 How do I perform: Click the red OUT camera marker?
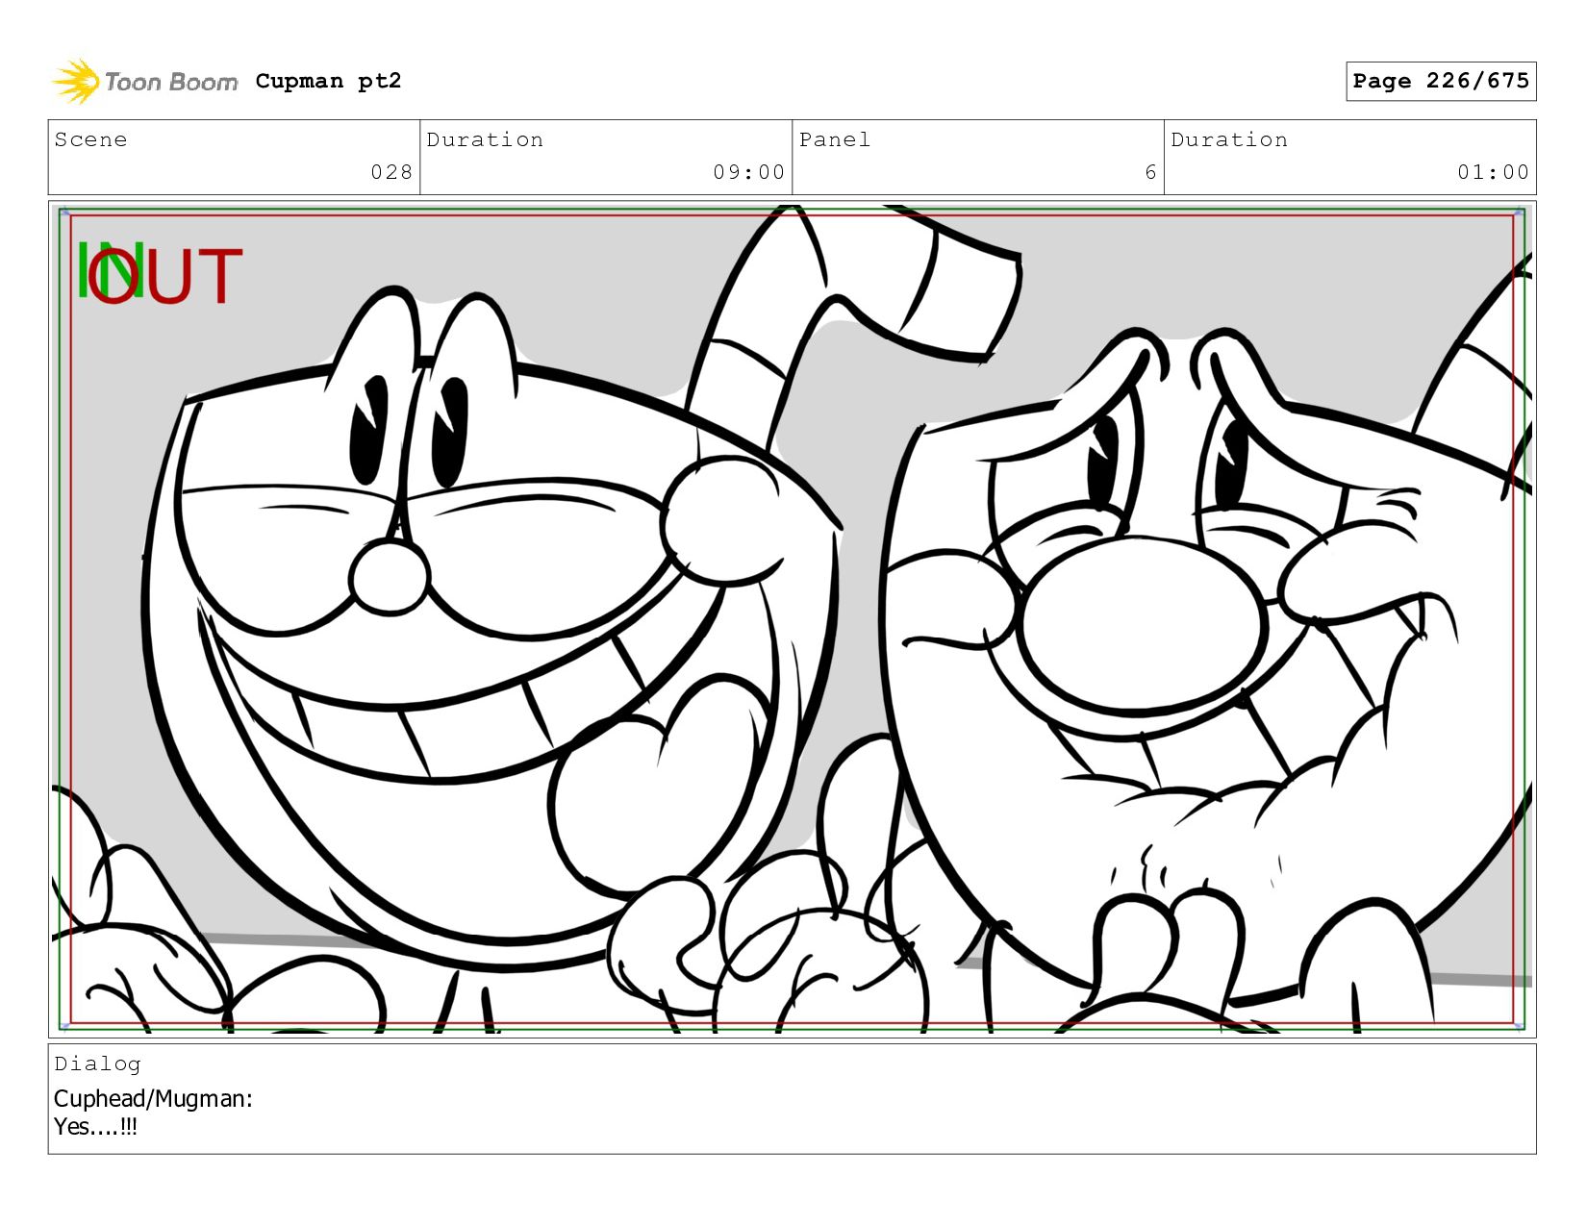pyautogui.click(x=165, y=276)
